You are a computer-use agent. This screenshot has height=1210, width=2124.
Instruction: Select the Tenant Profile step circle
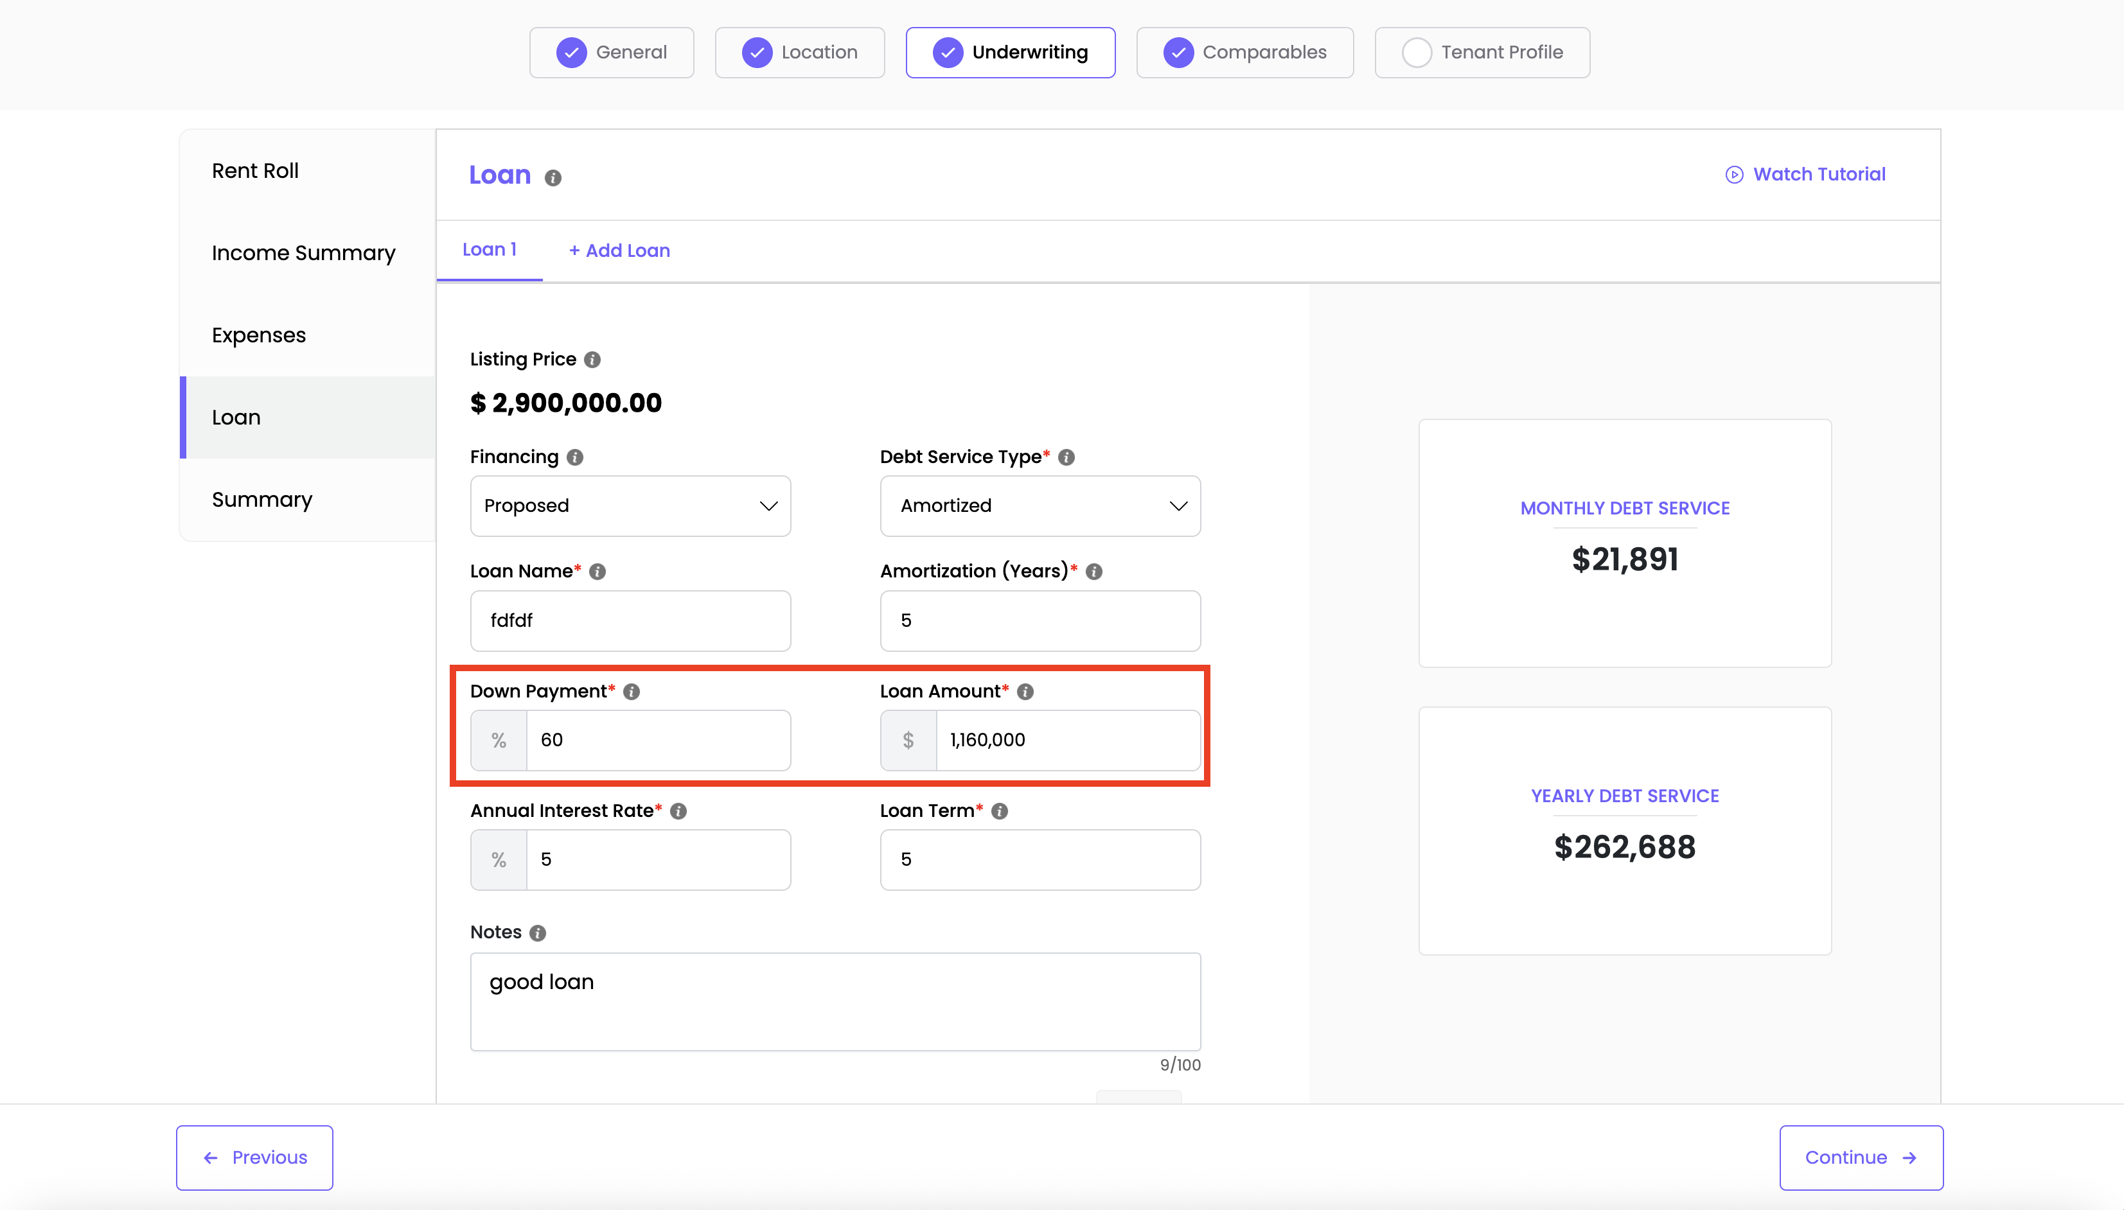(x=1417, y=53)
